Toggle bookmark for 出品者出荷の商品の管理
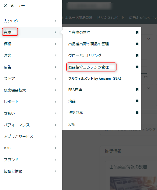 (137, 44)
